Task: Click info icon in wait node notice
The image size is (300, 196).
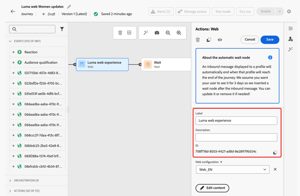Action: pyautogui.click(x=270, y=57)
